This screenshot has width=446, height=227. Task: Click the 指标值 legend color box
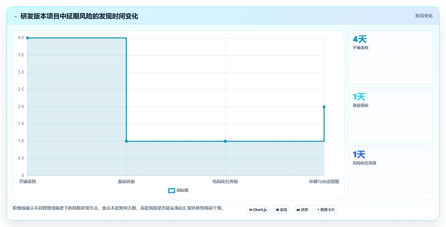tap(171, 191)
